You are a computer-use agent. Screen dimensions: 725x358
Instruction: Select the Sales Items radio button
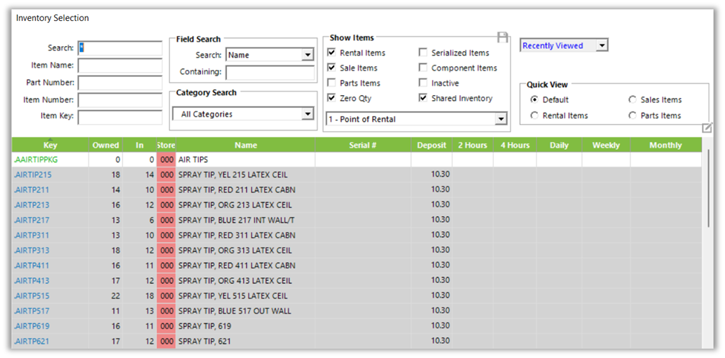click(x=633, y=99)
